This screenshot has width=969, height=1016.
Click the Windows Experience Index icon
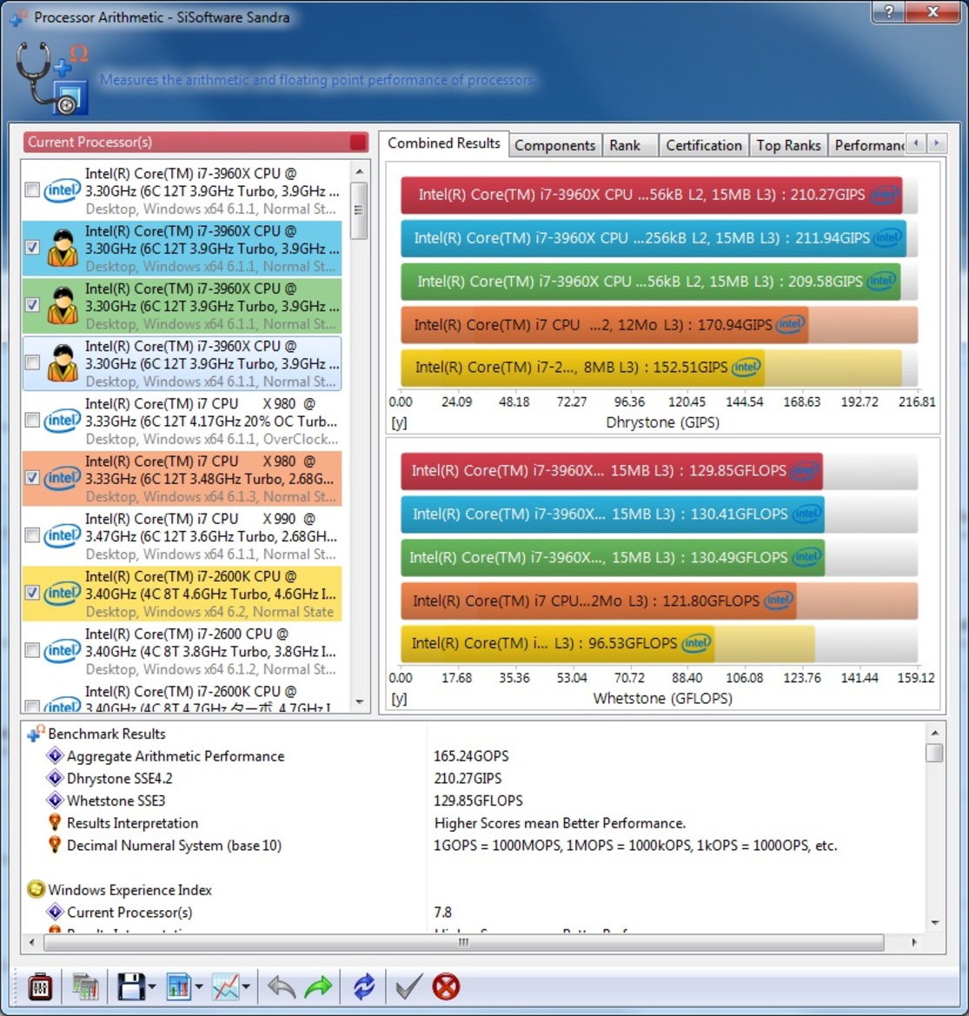pos(36,890)
